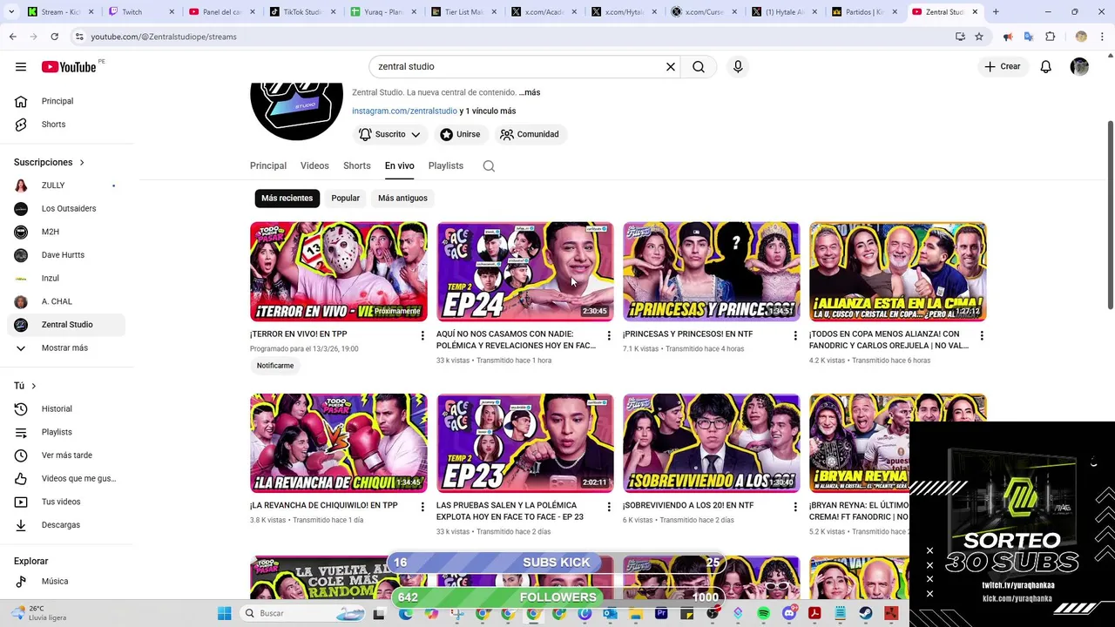Switch to the Videos channel tab

314,165
